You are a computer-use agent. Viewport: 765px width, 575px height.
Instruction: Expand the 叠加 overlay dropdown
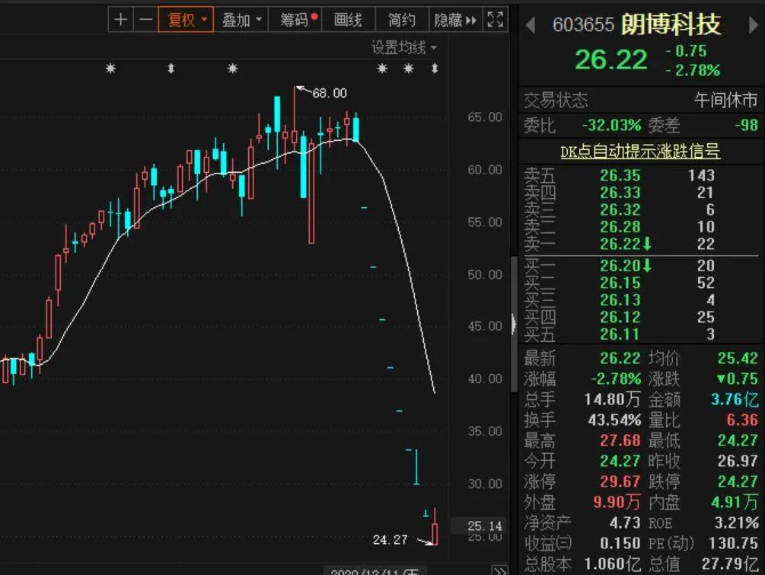(241, 20)
